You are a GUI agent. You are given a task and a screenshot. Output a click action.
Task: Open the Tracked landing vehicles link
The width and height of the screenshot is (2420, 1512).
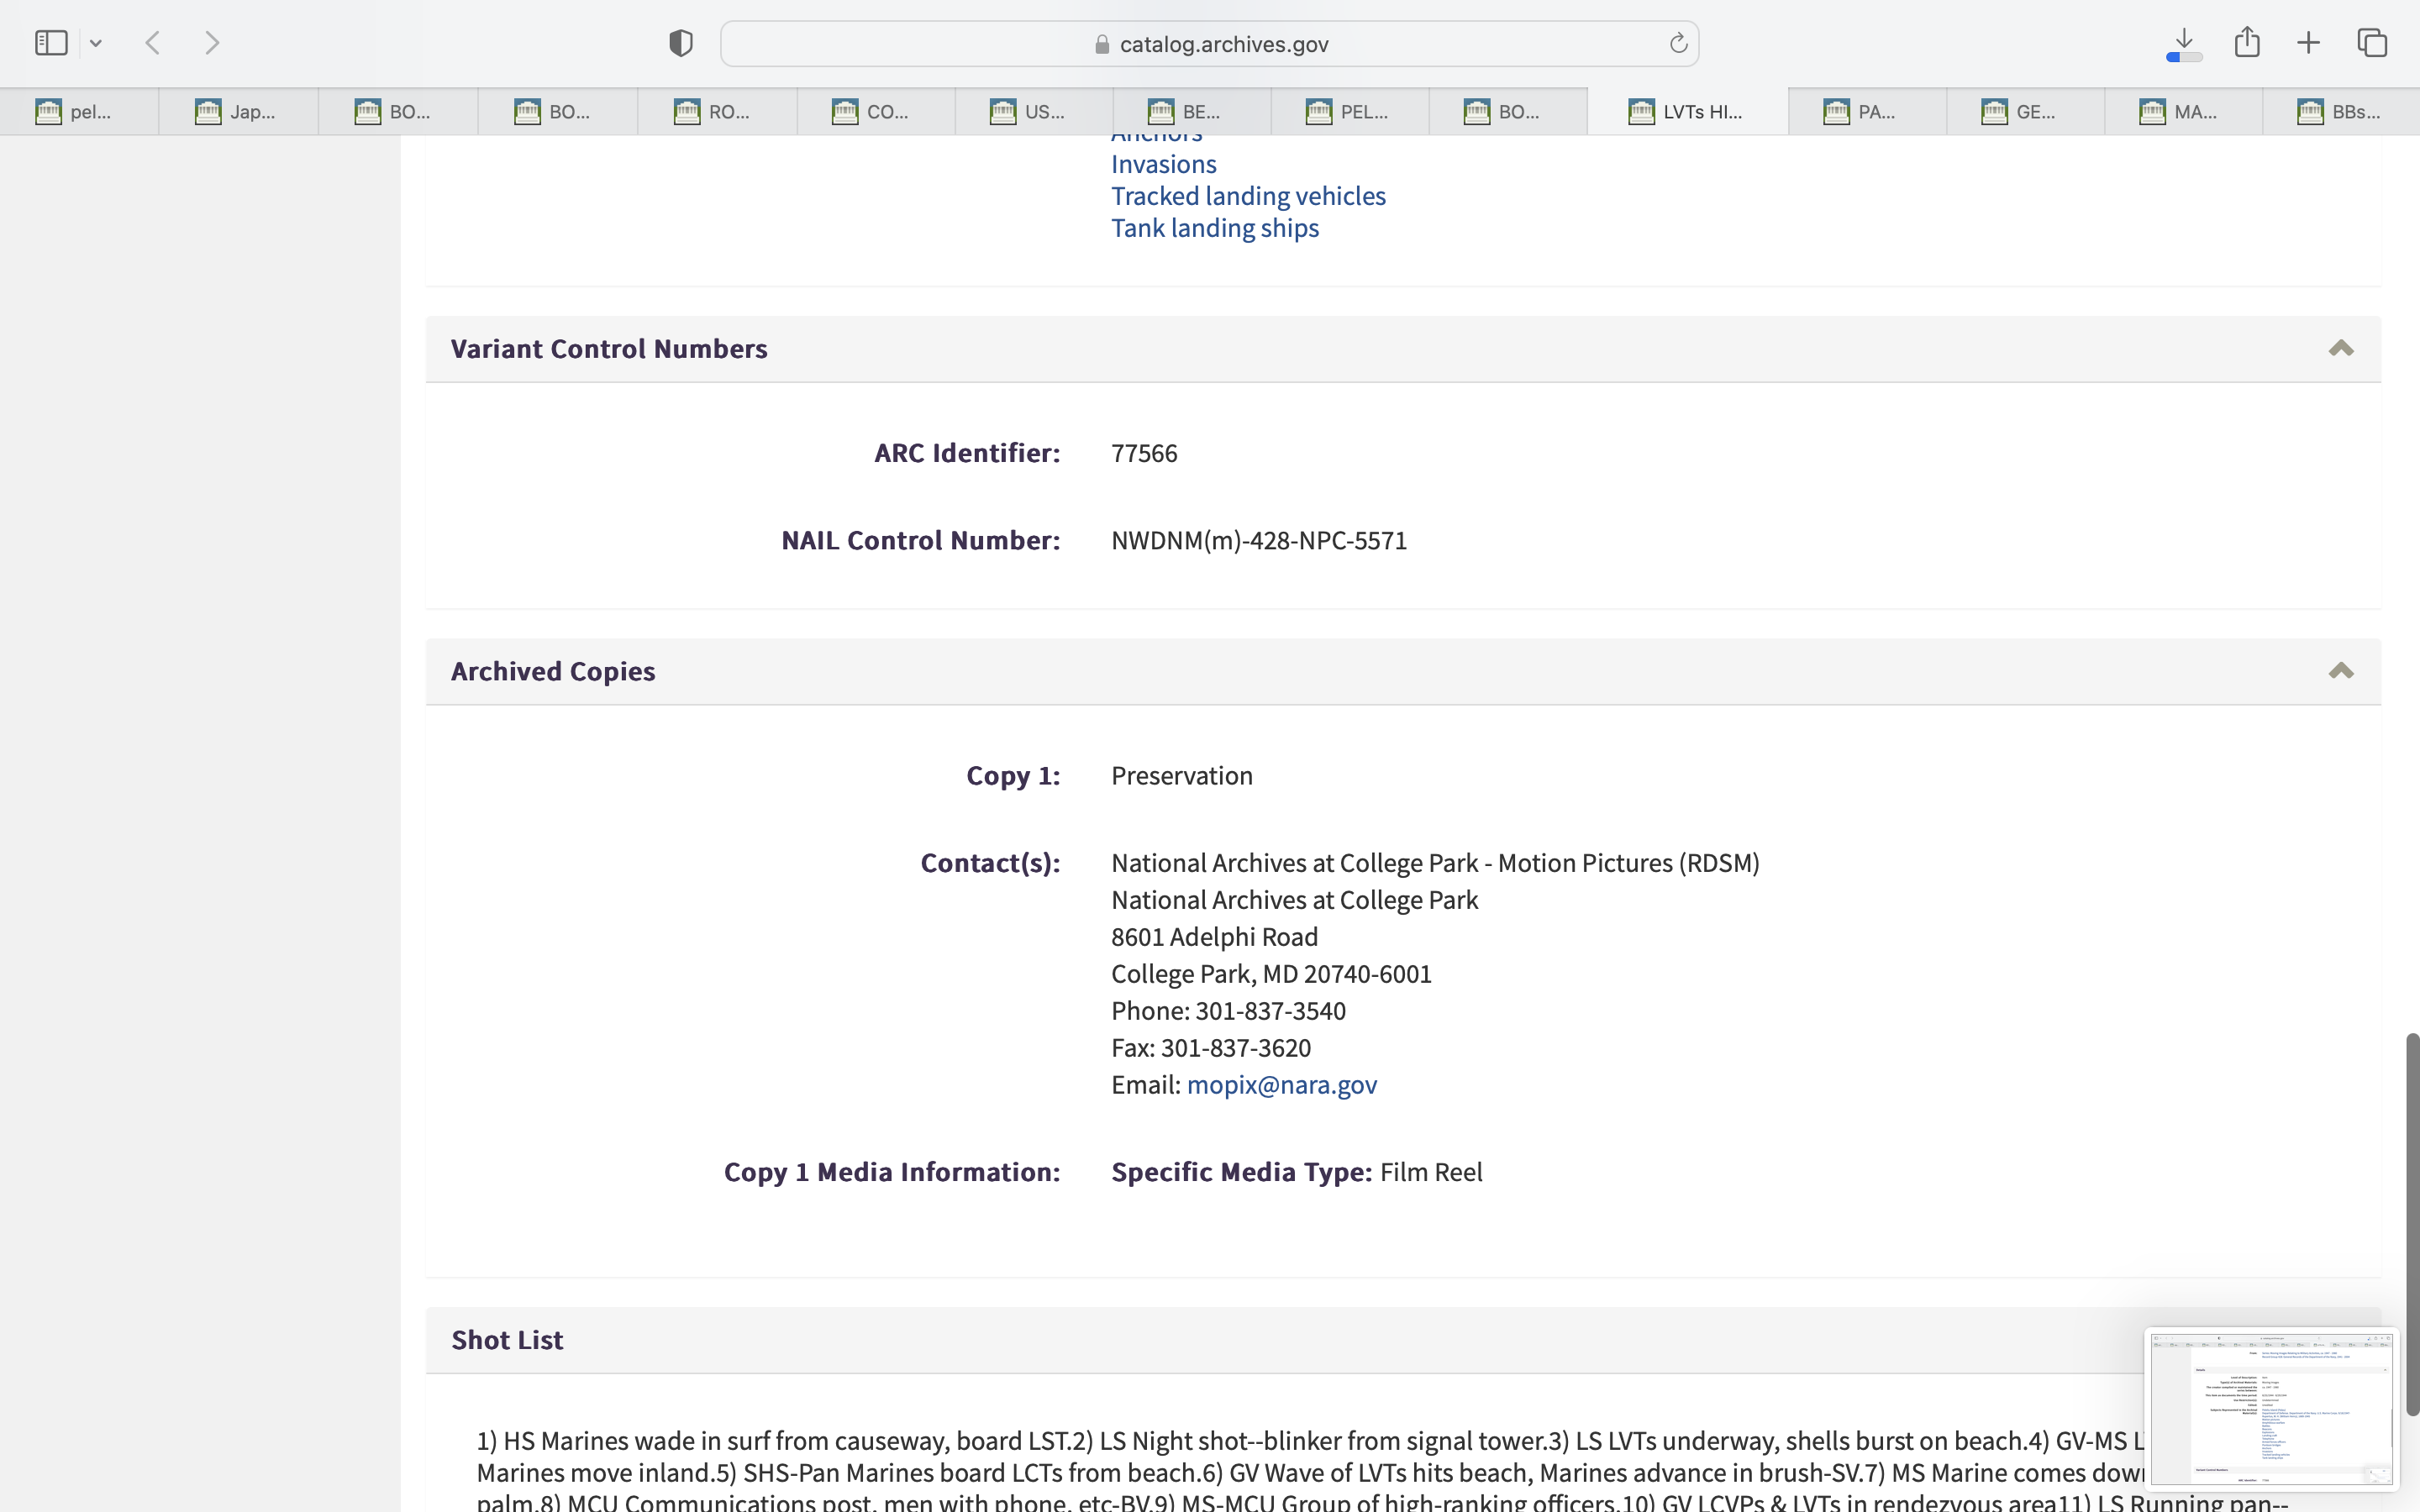click(1248, 196)
